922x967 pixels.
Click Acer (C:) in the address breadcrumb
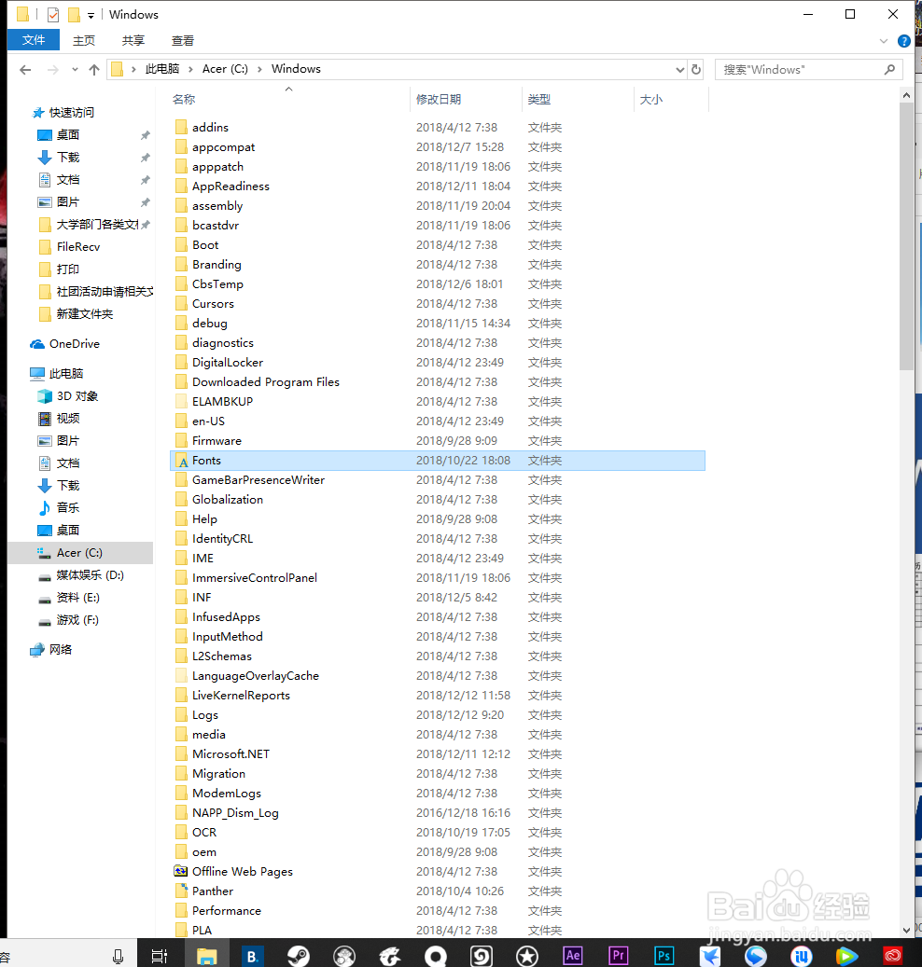225,69
